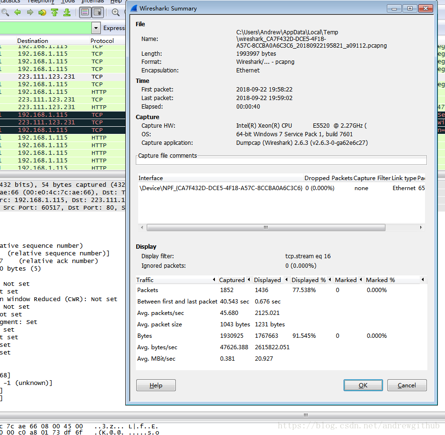Click the elapsed time value 00:00:40
Screen dimensions: 445x435
pos(248,107)
